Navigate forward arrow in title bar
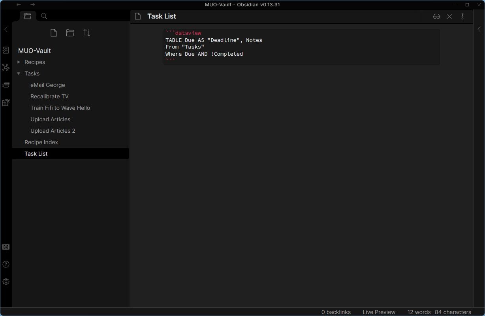The image size is (485, 316). 32,5
